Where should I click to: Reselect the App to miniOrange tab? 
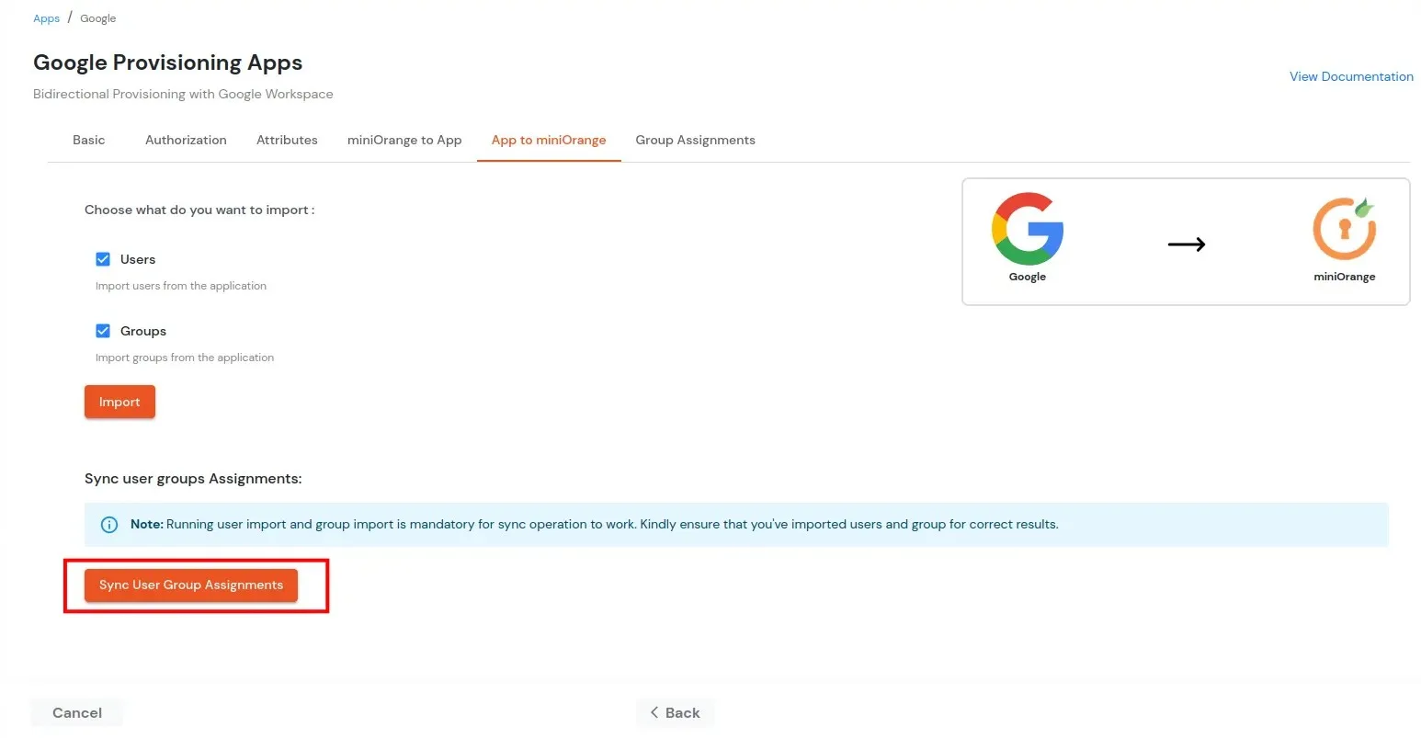click(549, 140)
